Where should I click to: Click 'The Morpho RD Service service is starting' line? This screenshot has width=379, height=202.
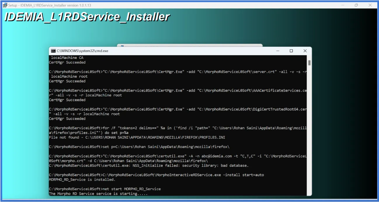click(x=98, y=194)
